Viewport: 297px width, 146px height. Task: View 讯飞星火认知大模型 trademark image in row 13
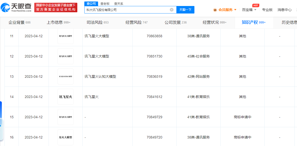tap(66, 76)
